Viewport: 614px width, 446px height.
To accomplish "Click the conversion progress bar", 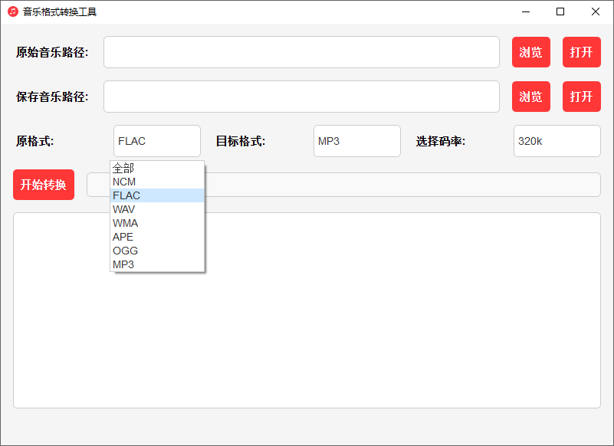I will (x=402, y=185).
